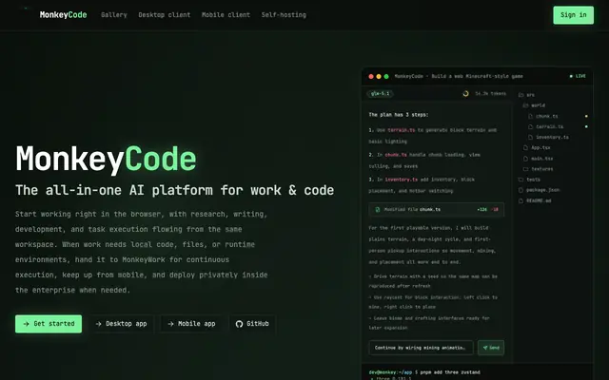This screenshot has height=380, width=609.
Task: Click the Send button
Action: coord(491,348)
